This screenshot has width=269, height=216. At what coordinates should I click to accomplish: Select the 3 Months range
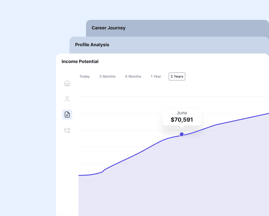coord(107,76)
